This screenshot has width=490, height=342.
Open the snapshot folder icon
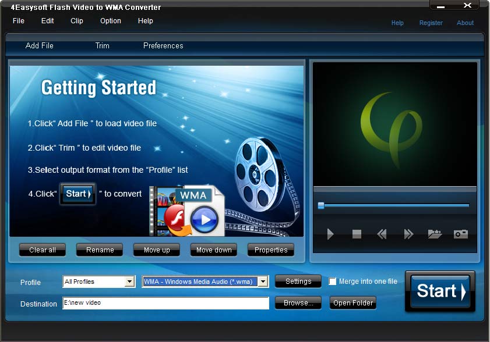click(435, 234)
